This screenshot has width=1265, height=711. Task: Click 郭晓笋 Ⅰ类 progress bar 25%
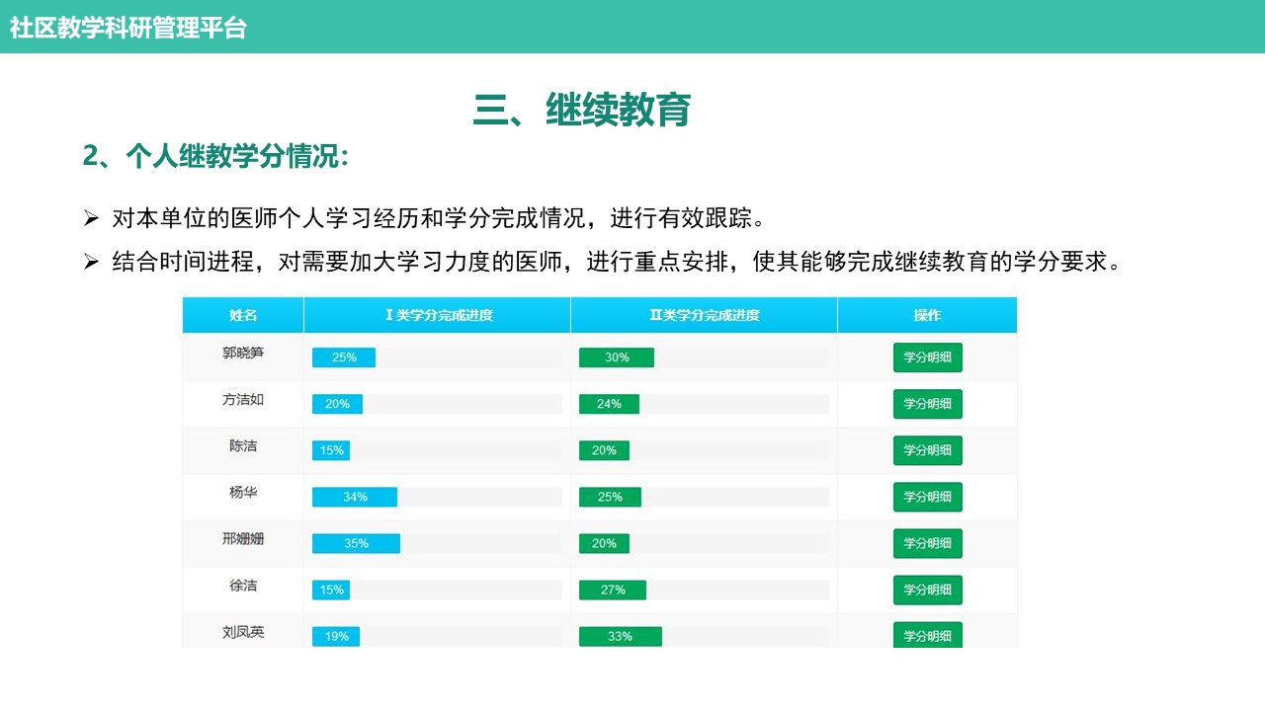pos(344,357)
